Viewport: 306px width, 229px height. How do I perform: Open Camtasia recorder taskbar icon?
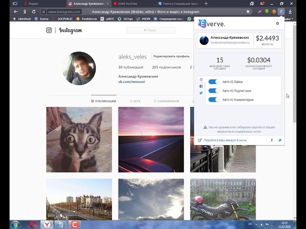pyautogui.click(x=74, y=225)
